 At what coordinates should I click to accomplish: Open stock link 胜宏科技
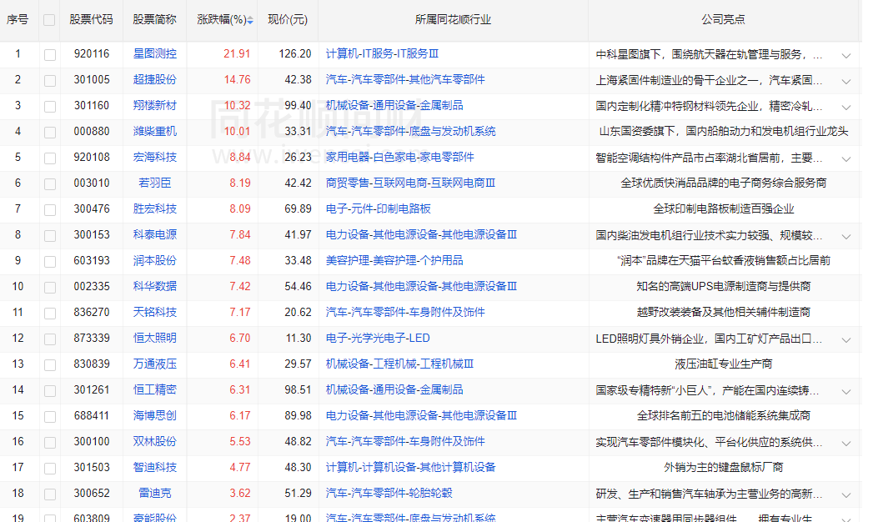[155, 208]
